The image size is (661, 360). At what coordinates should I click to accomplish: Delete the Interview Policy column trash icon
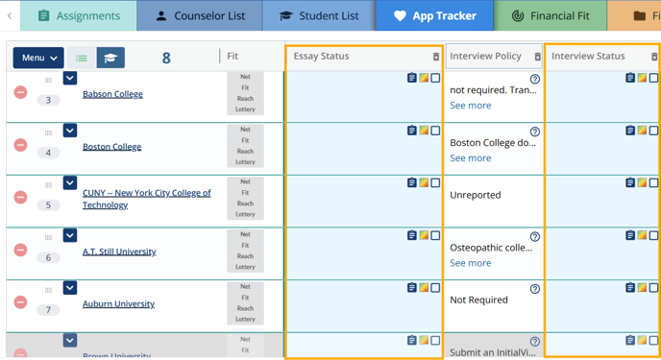(537, 57)
